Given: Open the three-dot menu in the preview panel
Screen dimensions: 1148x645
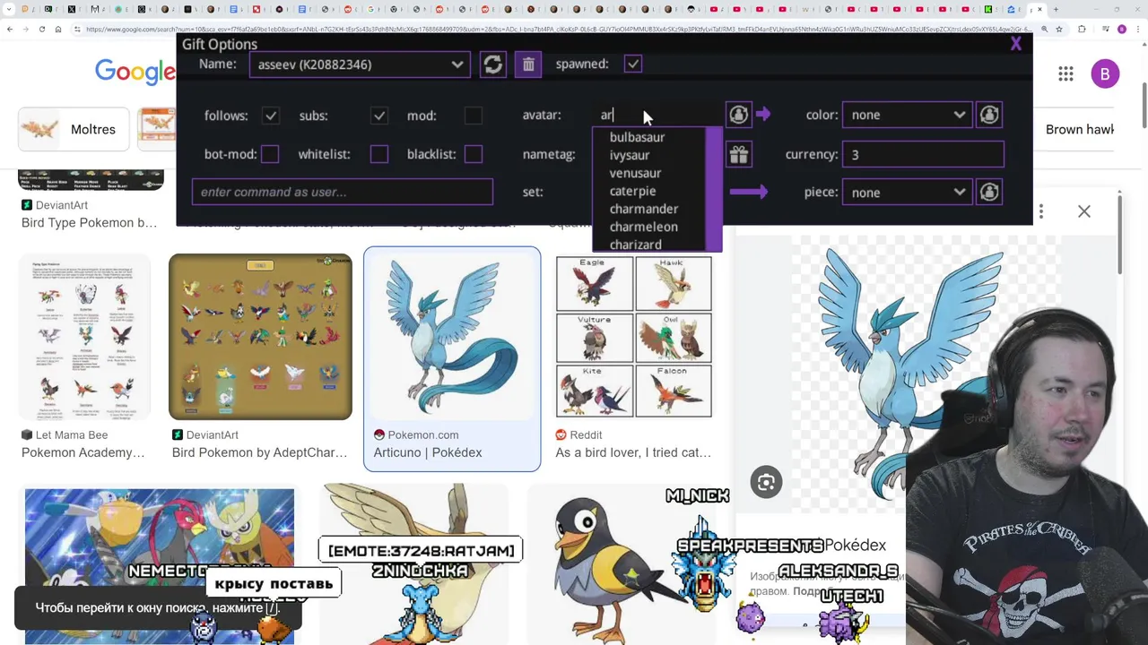Looking at the screenshot, I should [1041, 211].
